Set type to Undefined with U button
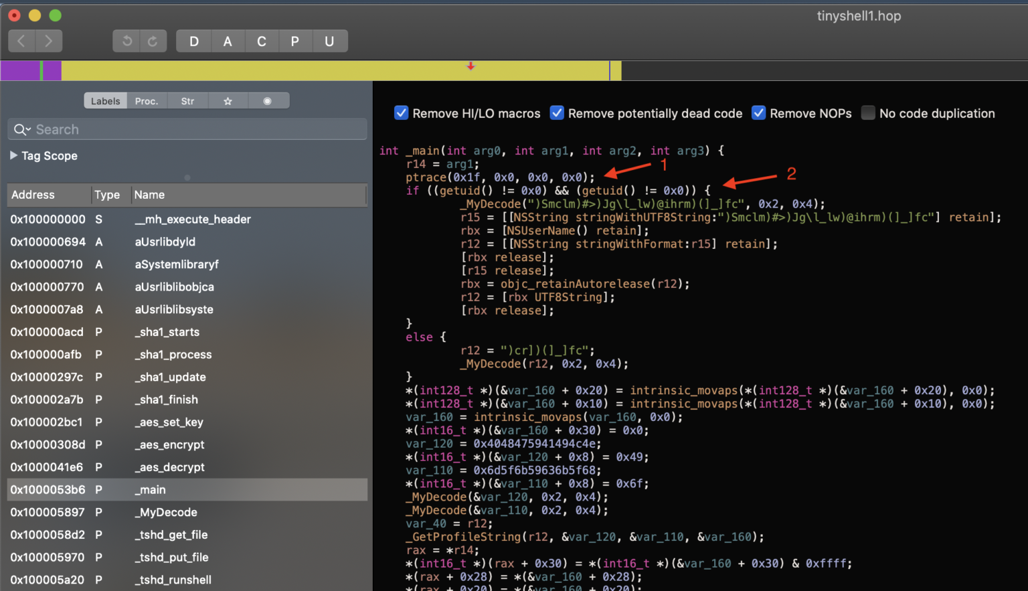The height and width of the screenshot is (591, 1028). pyautogui.click(x=329, y=41)
